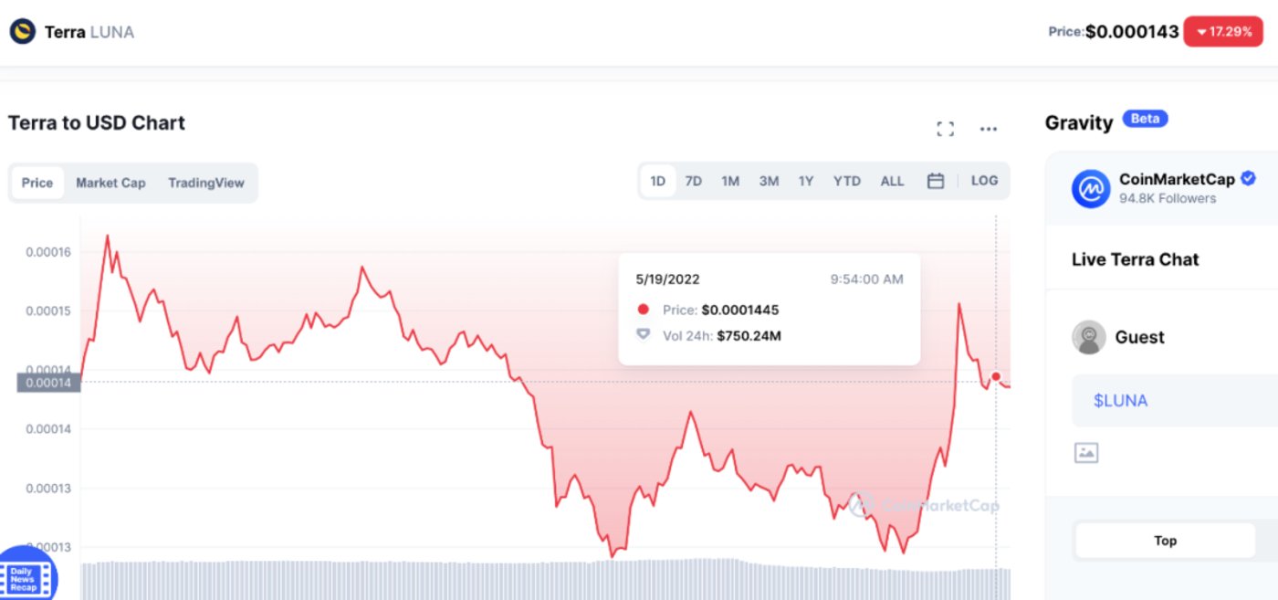Select the 7D time range
The image size is (1278, 600).
[693, 180]
